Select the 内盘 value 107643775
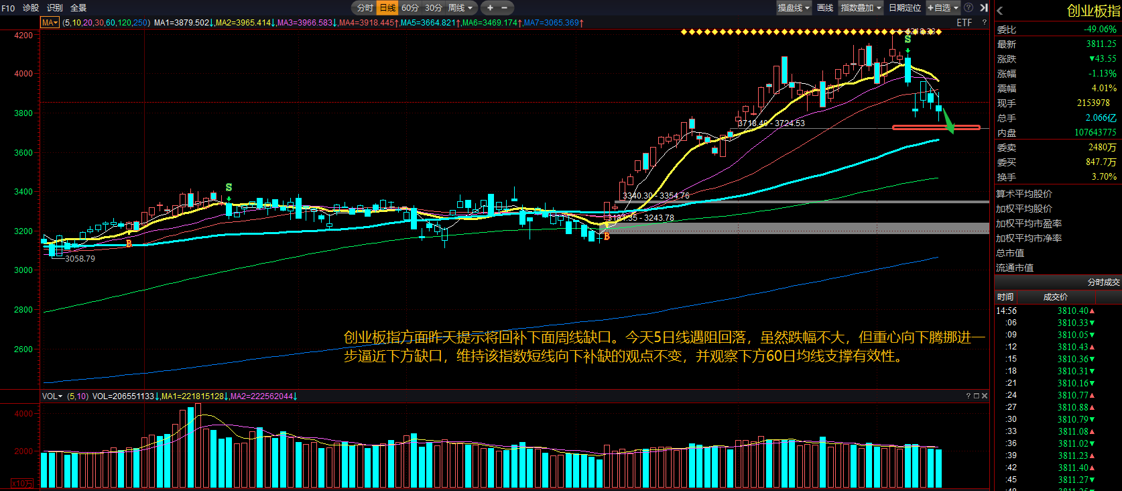Viewport: 1122px width, 491px height. (x=1095, y=133)
